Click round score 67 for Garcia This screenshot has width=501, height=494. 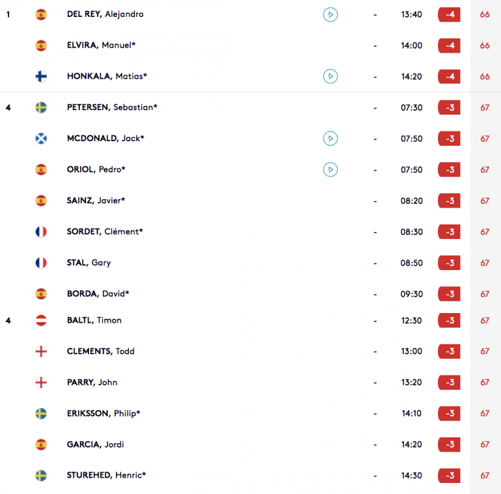click(x=485, y=444)
